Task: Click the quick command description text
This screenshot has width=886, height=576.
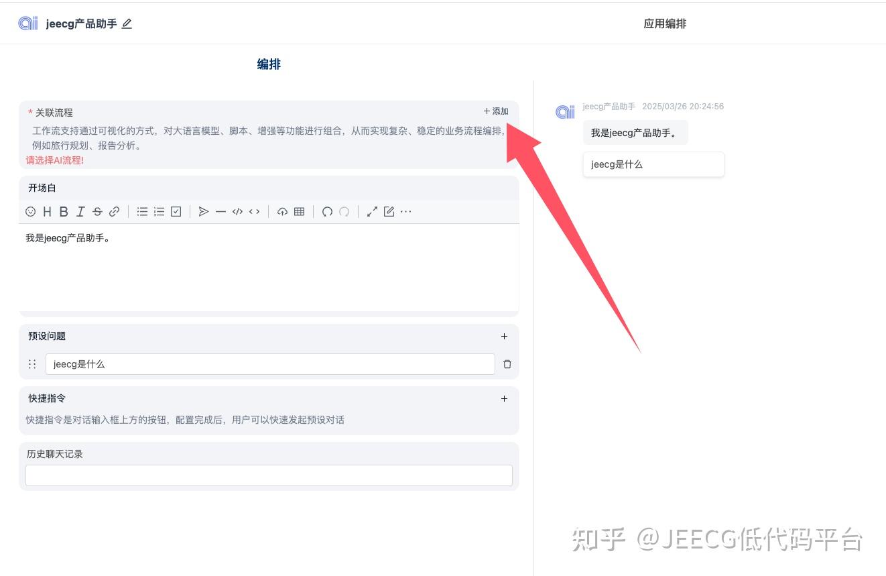Action: (x=185, y=420)
